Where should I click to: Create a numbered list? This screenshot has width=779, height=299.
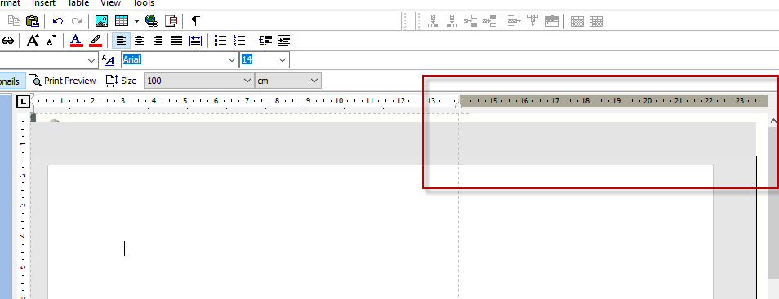(239, 41)
